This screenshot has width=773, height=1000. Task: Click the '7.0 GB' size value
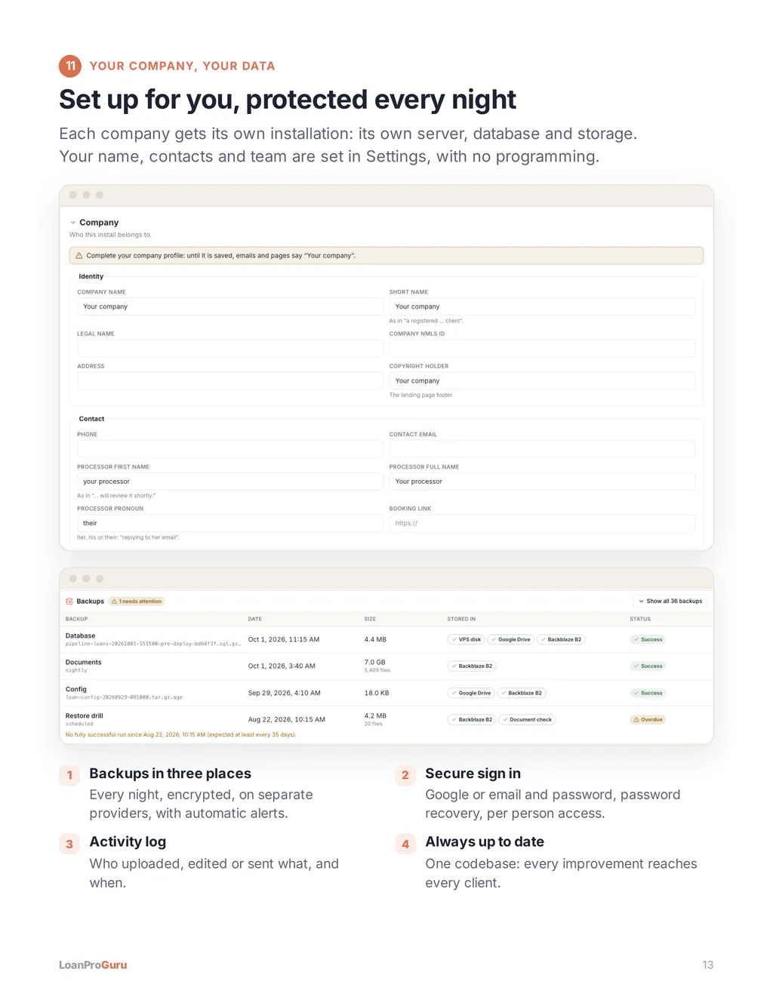[374, 662]
